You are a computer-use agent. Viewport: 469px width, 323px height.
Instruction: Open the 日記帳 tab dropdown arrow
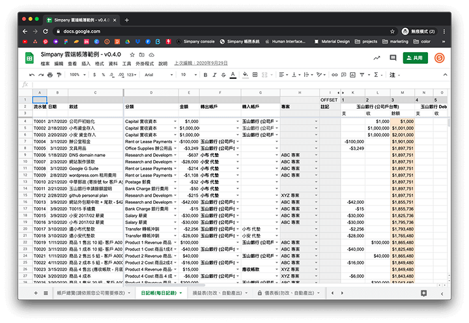pyautogui.click(x=180, y=293)
